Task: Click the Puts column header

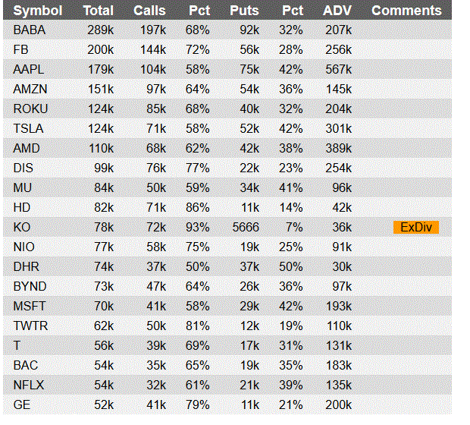Action: 244,11
